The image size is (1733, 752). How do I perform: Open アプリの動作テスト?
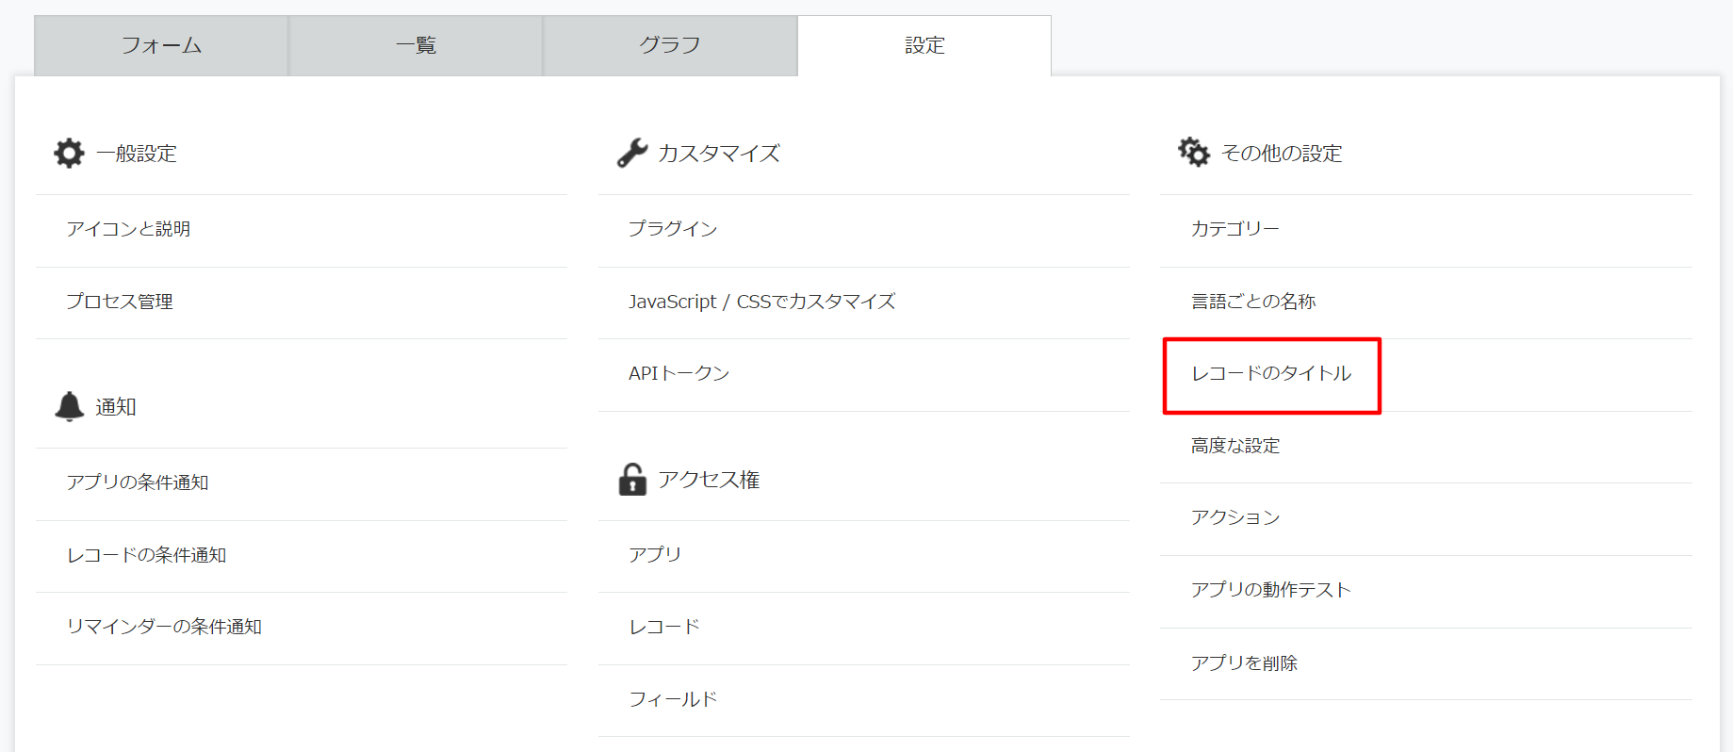pyautogui.click(x=1271, y=590)
